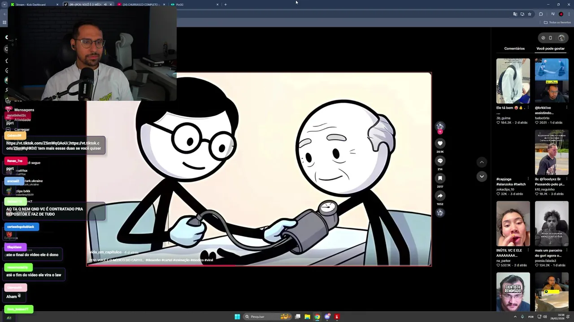Close the PixGG browser tab
The image size is (574, 322).
pyautogui.click(x=217, y=4)
